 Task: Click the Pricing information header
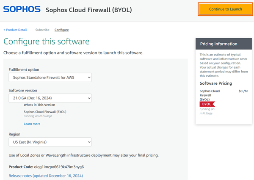pos(218,44)
